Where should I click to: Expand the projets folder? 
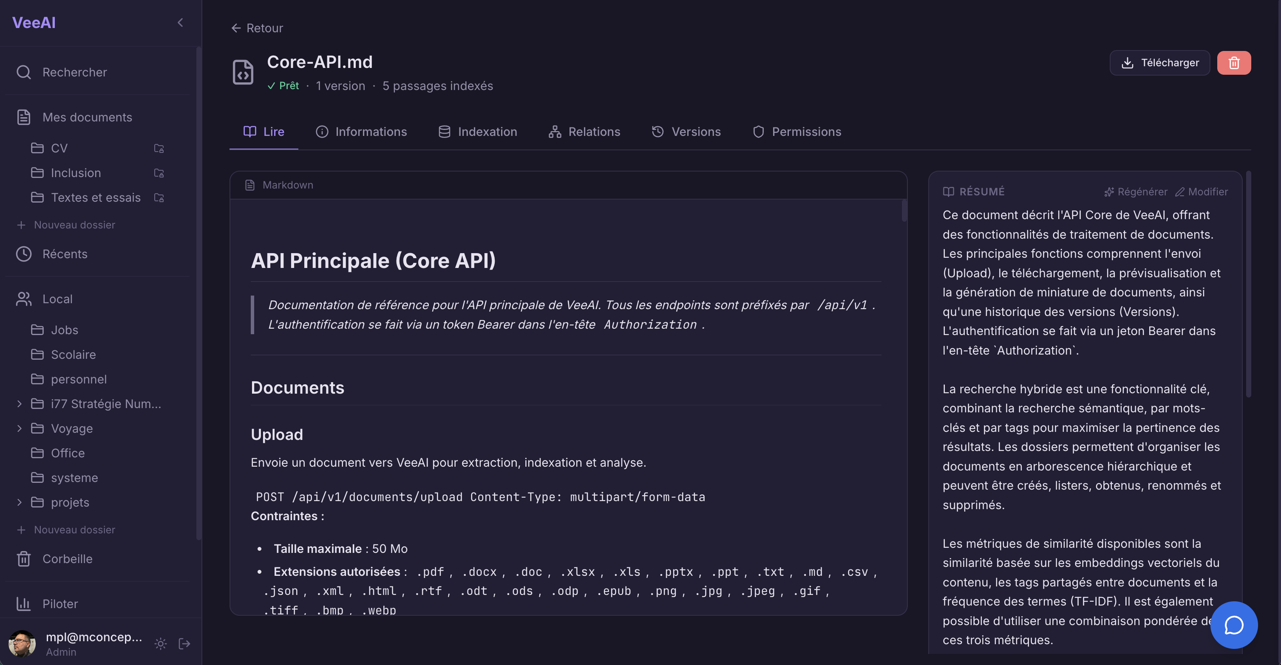(20, 502)
